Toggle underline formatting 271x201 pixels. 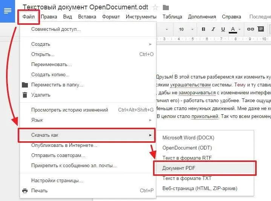point(223,29)
